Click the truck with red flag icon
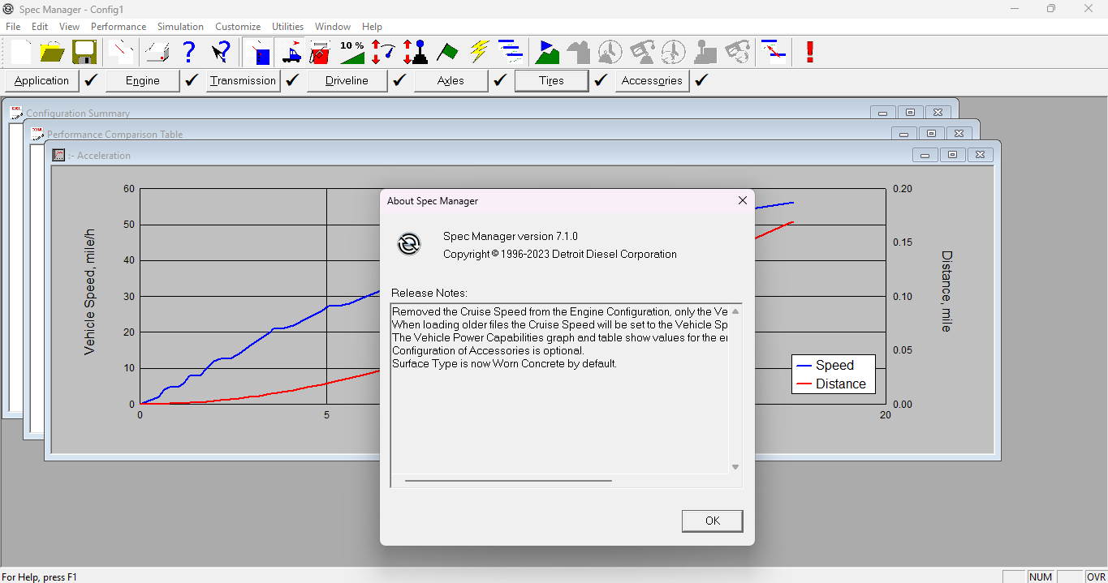Image resolution: width=1108 pixels, height=583 pixels. tap(291, 53)
